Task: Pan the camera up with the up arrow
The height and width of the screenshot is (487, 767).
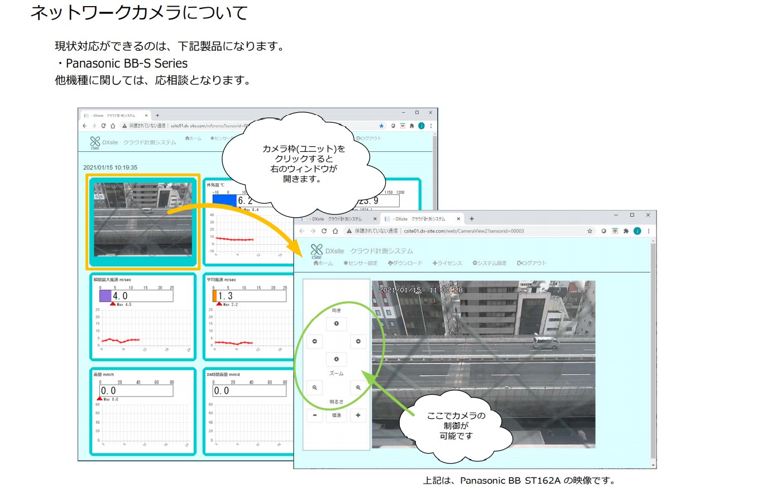Action: tap(336, 324)
